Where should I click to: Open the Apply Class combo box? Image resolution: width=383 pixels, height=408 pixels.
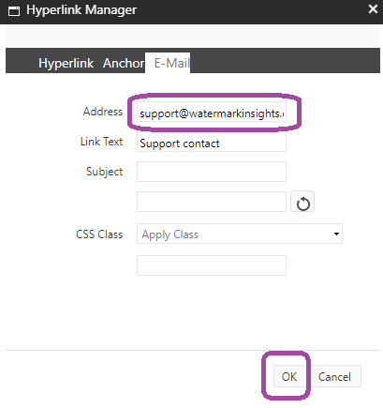point(240,234)
